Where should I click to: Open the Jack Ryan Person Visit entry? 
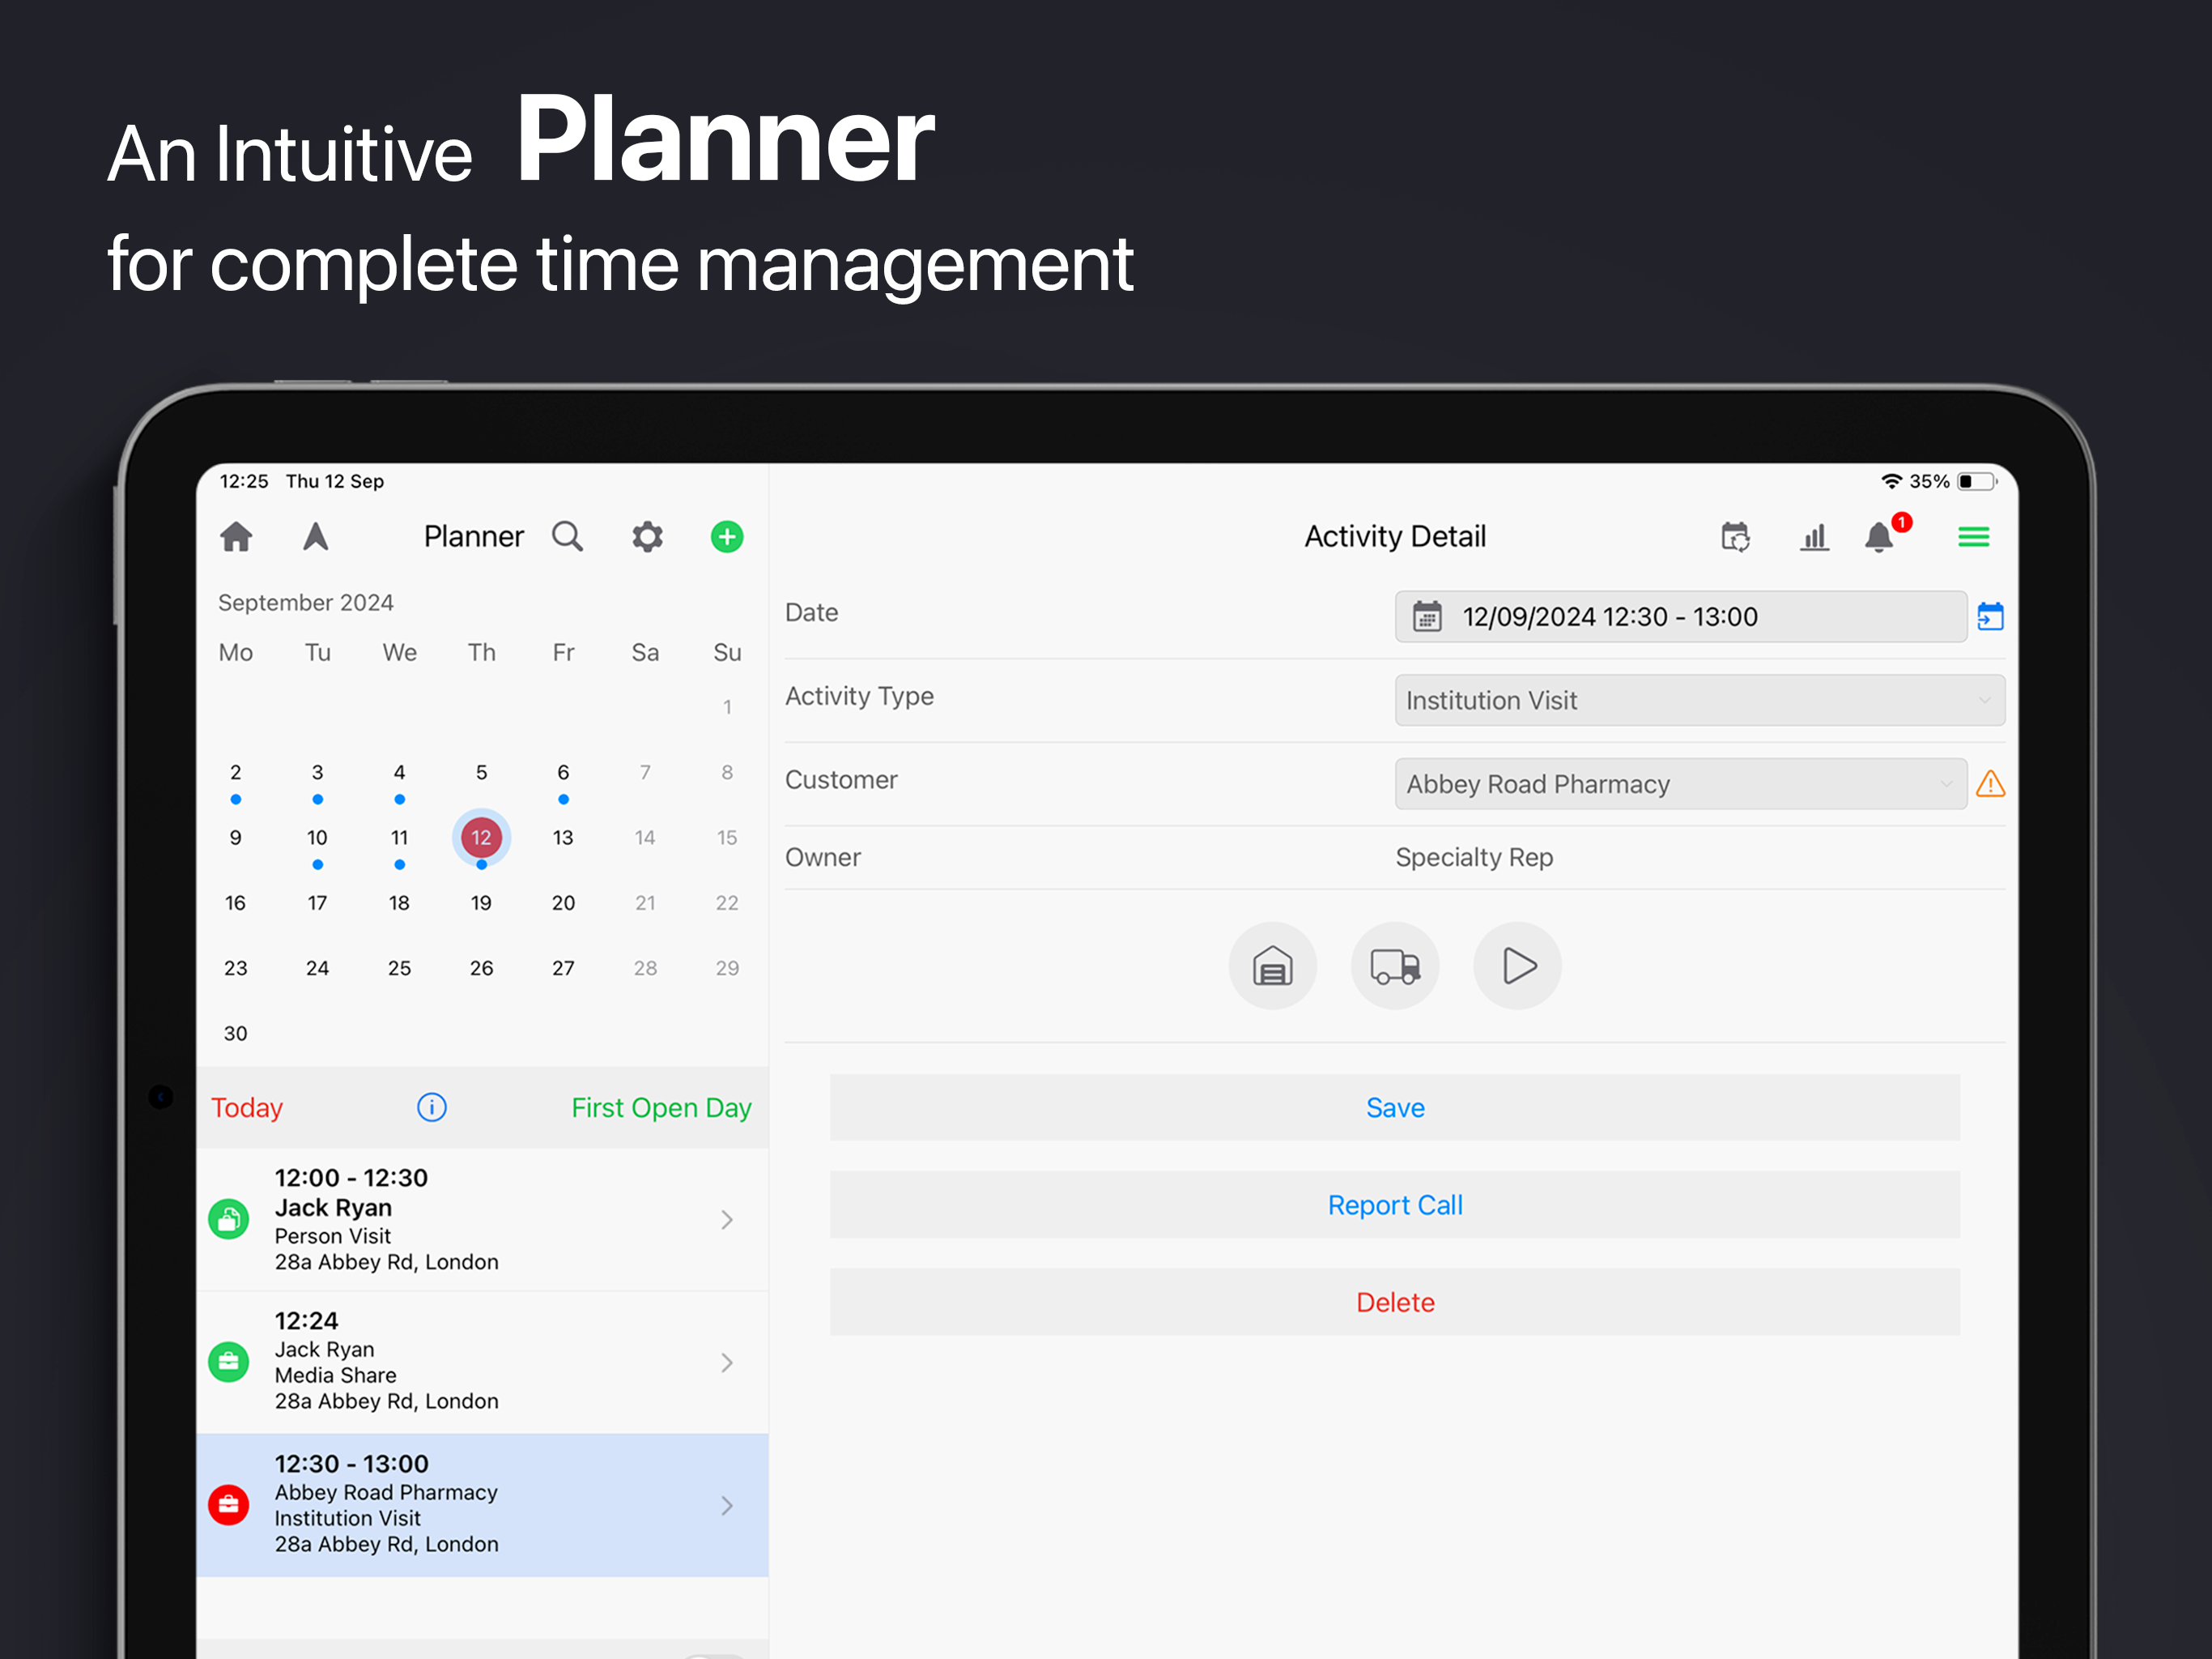(482, 1220)
